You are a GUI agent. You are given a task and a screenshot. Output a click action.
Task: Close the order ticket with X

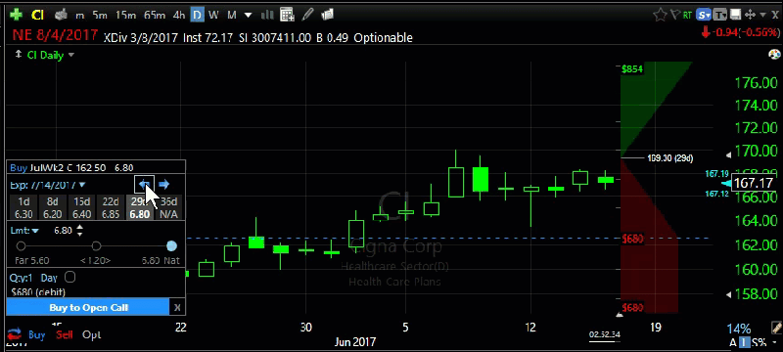(x=177, y=308)
